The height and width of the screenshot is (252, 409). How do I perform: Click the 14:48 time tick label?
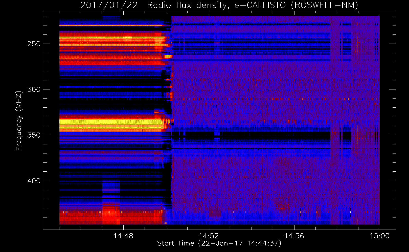(x=123, y=236)
